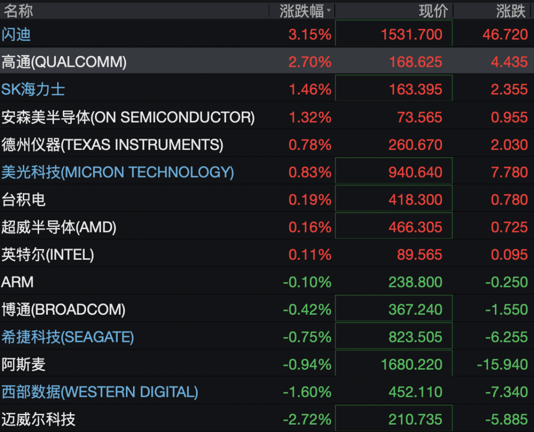The height and width of the screenshot is (432, 534).
Task: Click Intel price 89.565
Action: [420, 255]
